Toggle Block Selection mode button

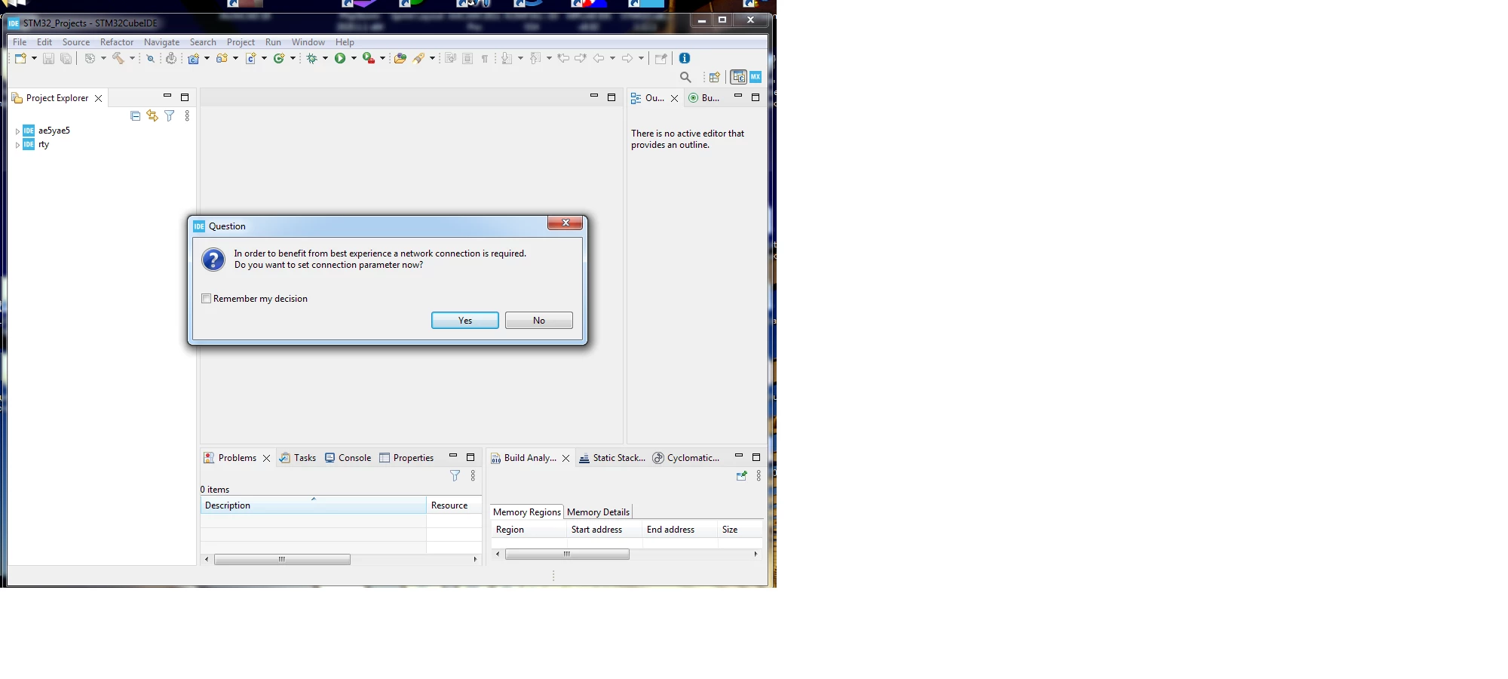pos(467,58)
